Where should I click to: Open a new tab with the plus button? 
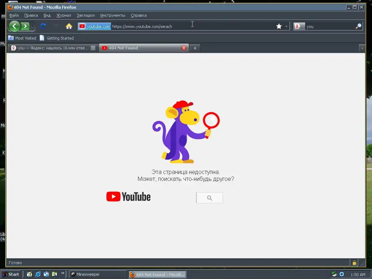tap(195, 48)
